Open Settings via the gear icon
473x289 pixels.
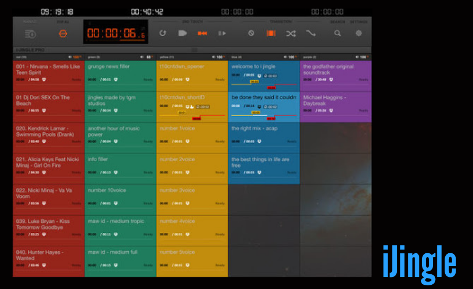[x=359, y=33]
